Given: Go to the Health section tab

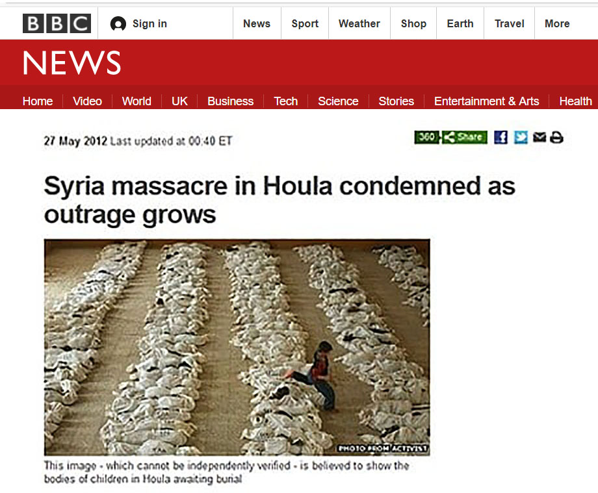Looking at the screenshot, I should (575, 101).
